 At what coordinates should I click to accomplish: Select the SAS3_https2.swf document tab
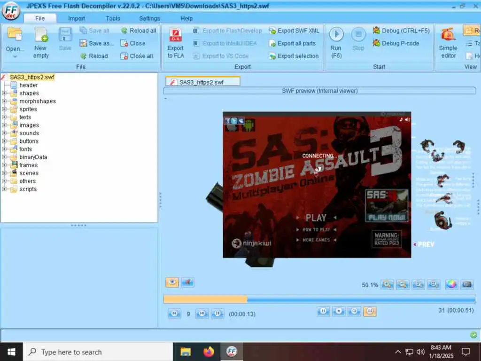[203, 82]
